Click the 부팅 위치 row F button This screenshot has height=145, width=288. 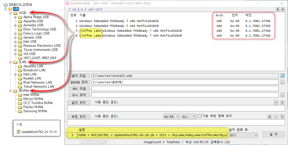[x=283, y=117]
